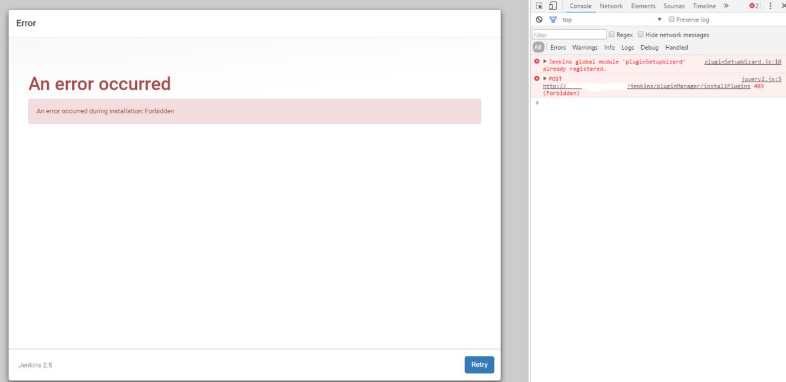
Task: Clear the console with the ban icon
Action: point(539,20)
